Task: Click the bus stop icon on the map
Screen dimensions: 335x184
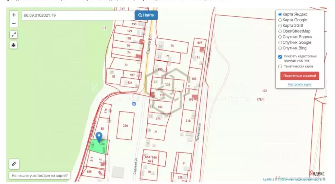Action: (134, 104)
